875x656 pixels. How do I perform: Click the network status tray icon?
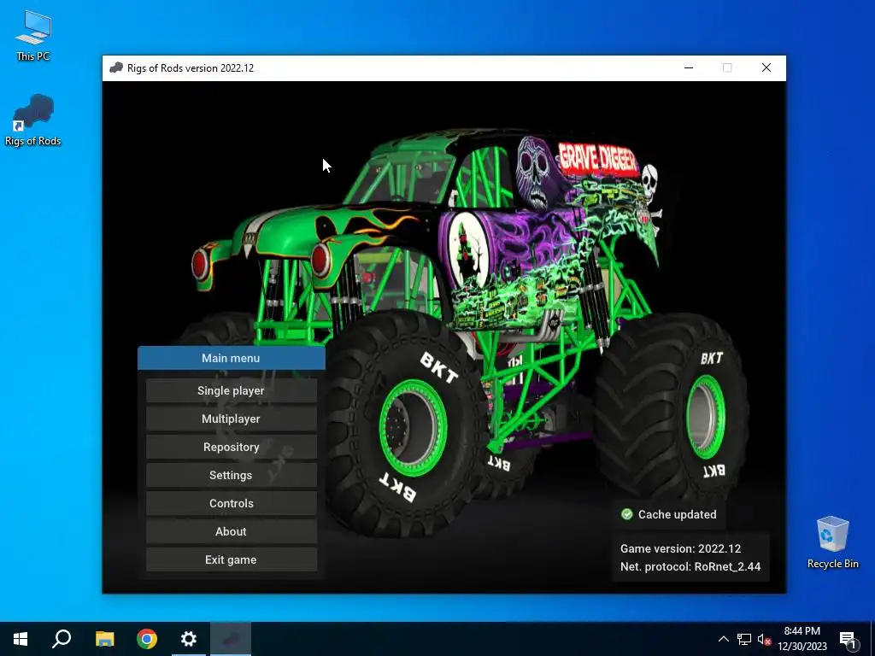click(x=744, y=639)
